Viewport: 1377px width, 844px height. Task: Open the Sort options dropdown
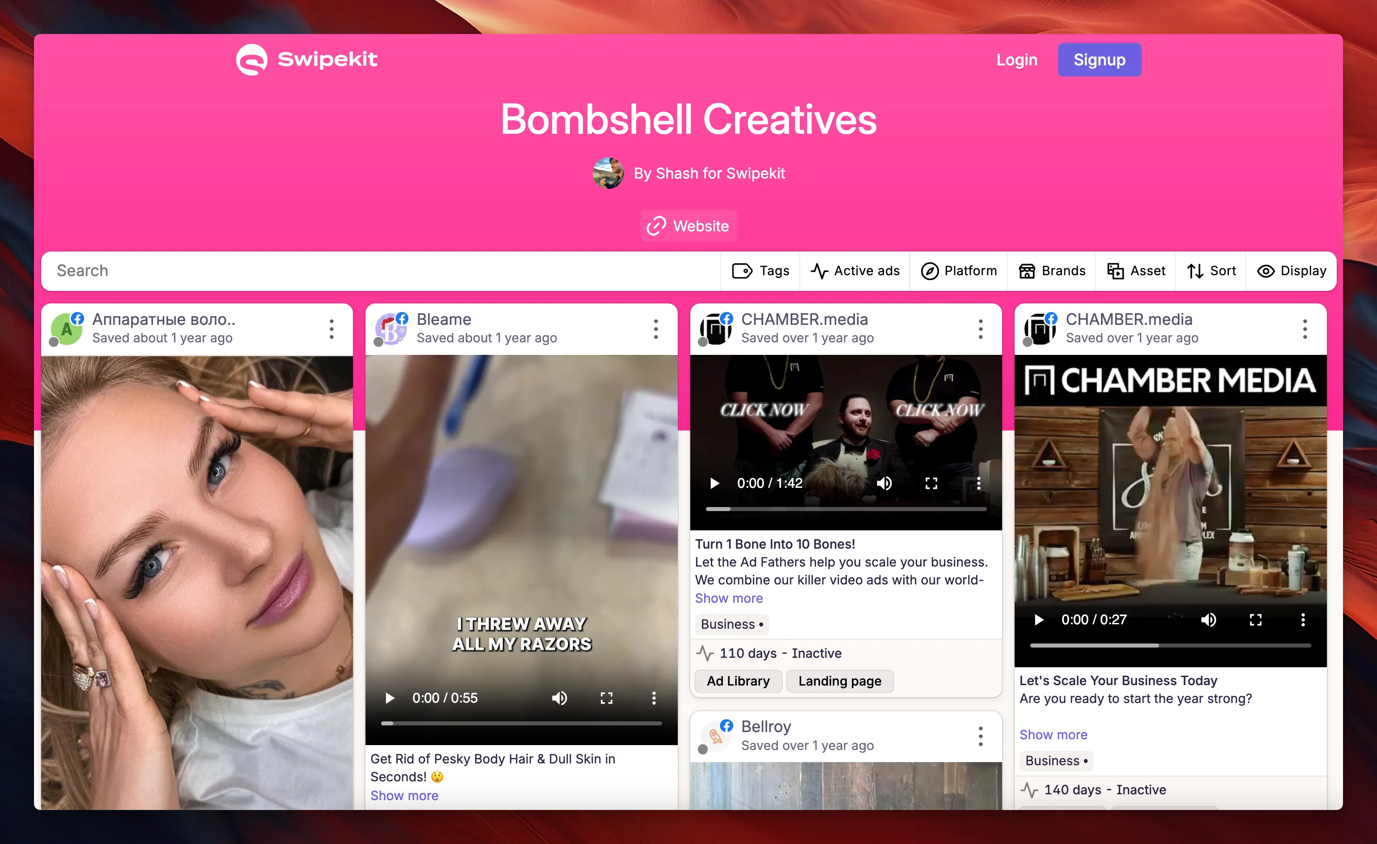pos(1211,271)
